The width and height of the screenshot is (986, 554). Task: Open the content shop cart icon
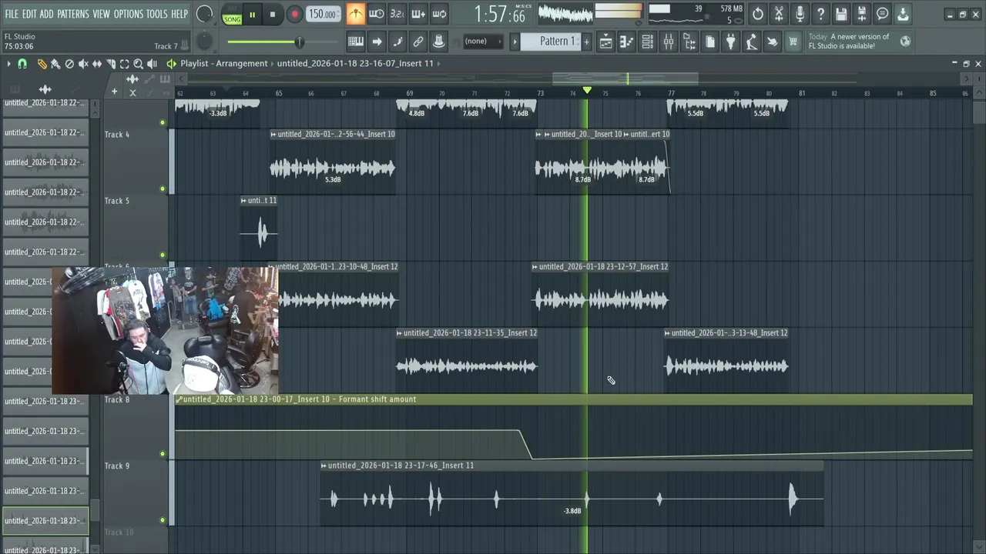tap(793, 42)
